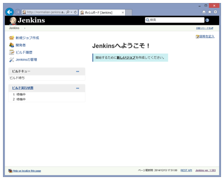Click Help us localize this page link

click(27, 171)
